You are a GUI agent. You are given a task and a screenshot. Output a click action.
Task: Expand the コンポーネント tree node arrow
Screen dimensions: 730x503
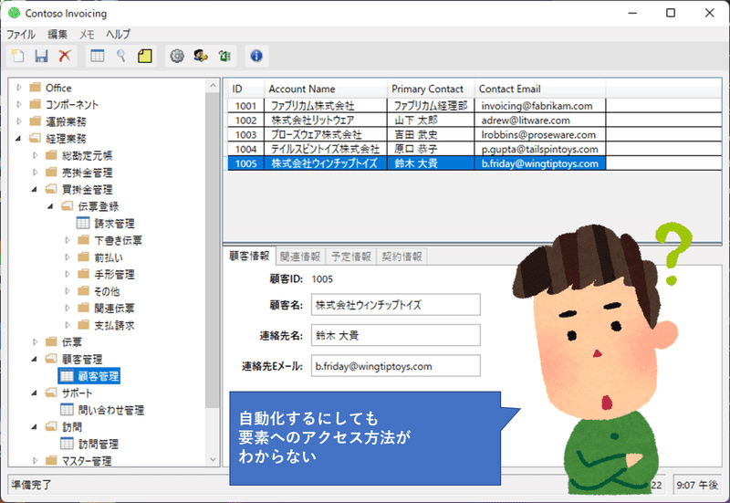pos(19,104)
